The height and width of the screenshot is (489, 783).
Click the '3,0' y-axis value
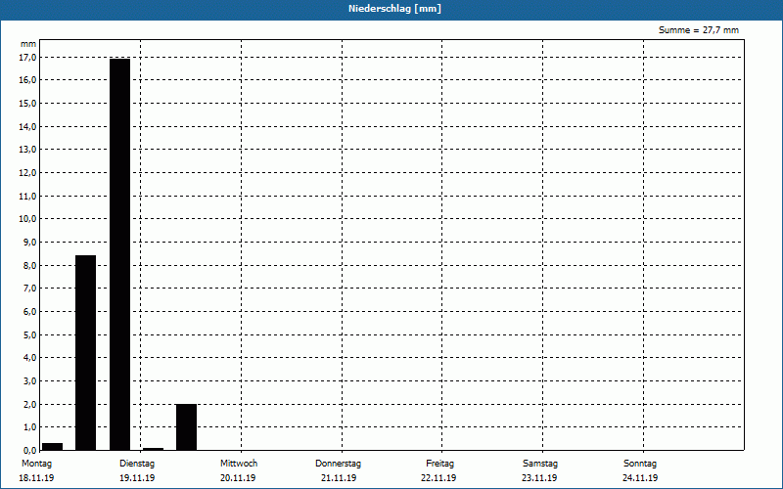click(x=29, y=380)
